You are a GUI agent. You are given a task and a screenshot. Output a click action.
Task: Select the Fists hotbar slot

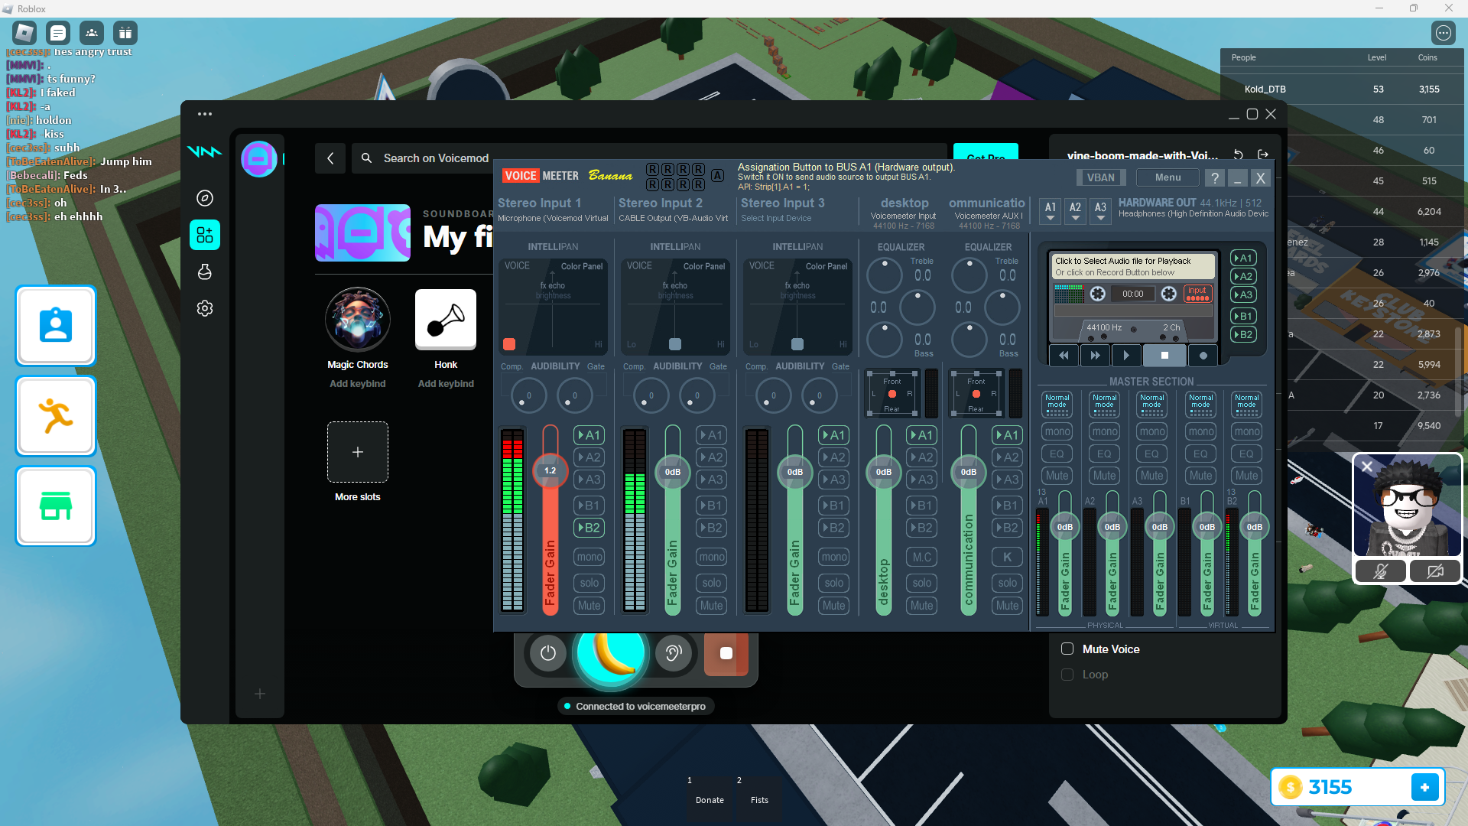tap(759, 800)
